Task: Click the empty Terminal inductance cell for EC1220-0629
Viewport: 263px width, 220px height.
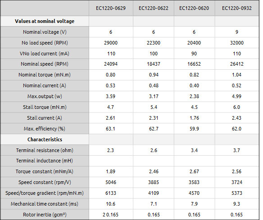Action: pyautogui.click(x=111, y=161)
